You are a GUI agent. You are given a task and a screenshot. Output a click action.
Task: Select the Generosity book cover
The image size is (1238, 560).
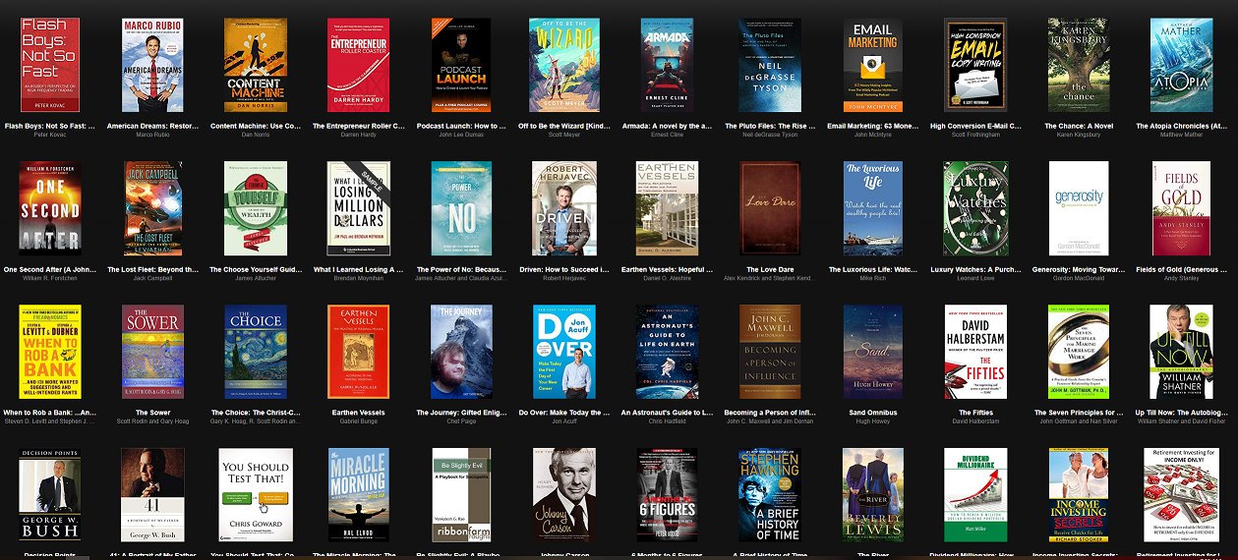pos(1079,208)
